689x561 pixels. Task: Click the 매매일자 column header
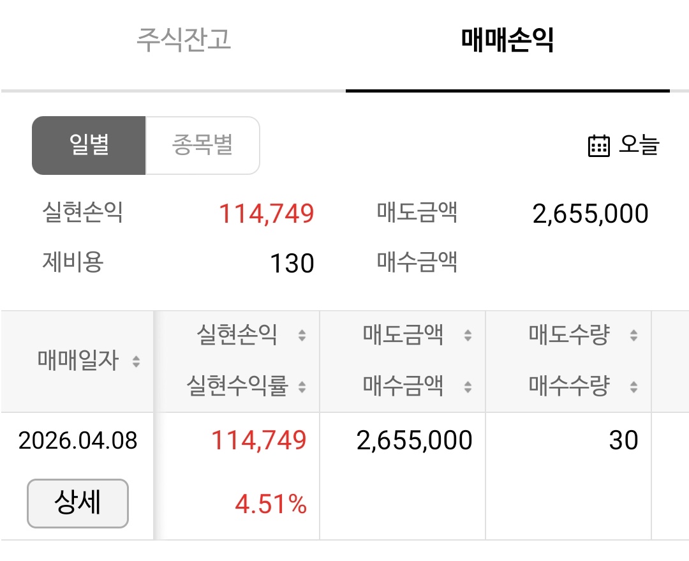pos(78,362)
